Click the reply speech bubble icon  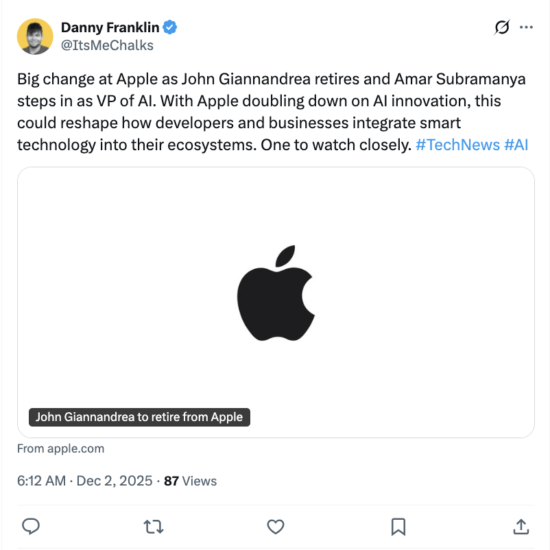[x=30, y=526]
